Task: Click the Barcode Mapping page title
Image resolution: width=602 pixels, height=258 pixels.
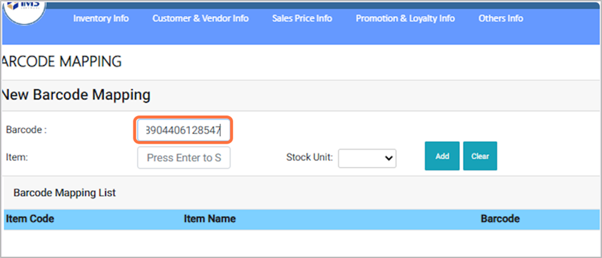Action: tap(62, 62)
